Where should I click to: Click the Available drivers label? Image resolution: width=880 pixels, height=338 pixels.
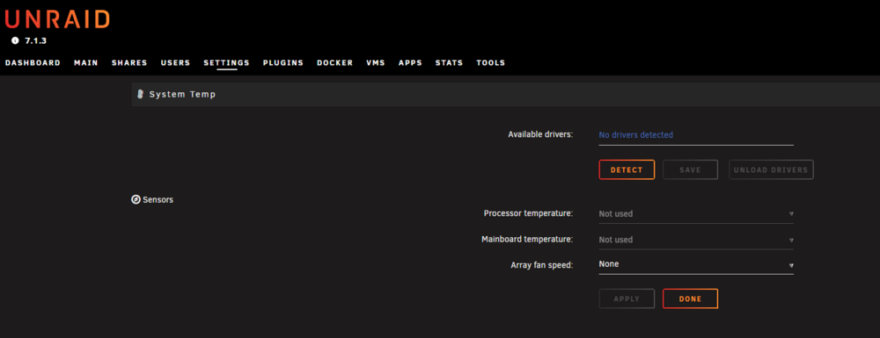point(540,135)
